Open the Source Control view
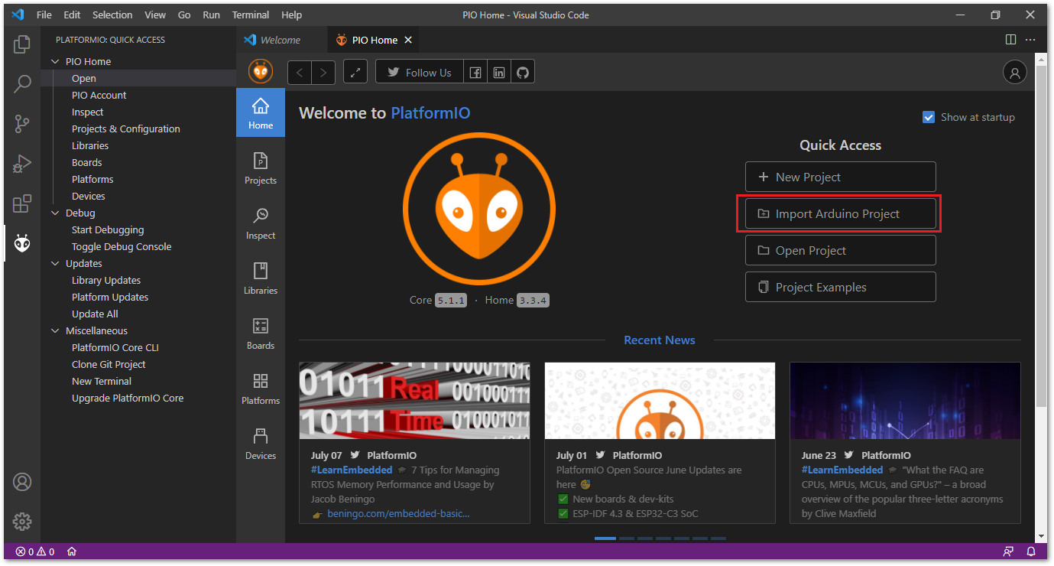The height and width of the screenshot is (566, 1054). pyautogui.click(x=22, y=123)
